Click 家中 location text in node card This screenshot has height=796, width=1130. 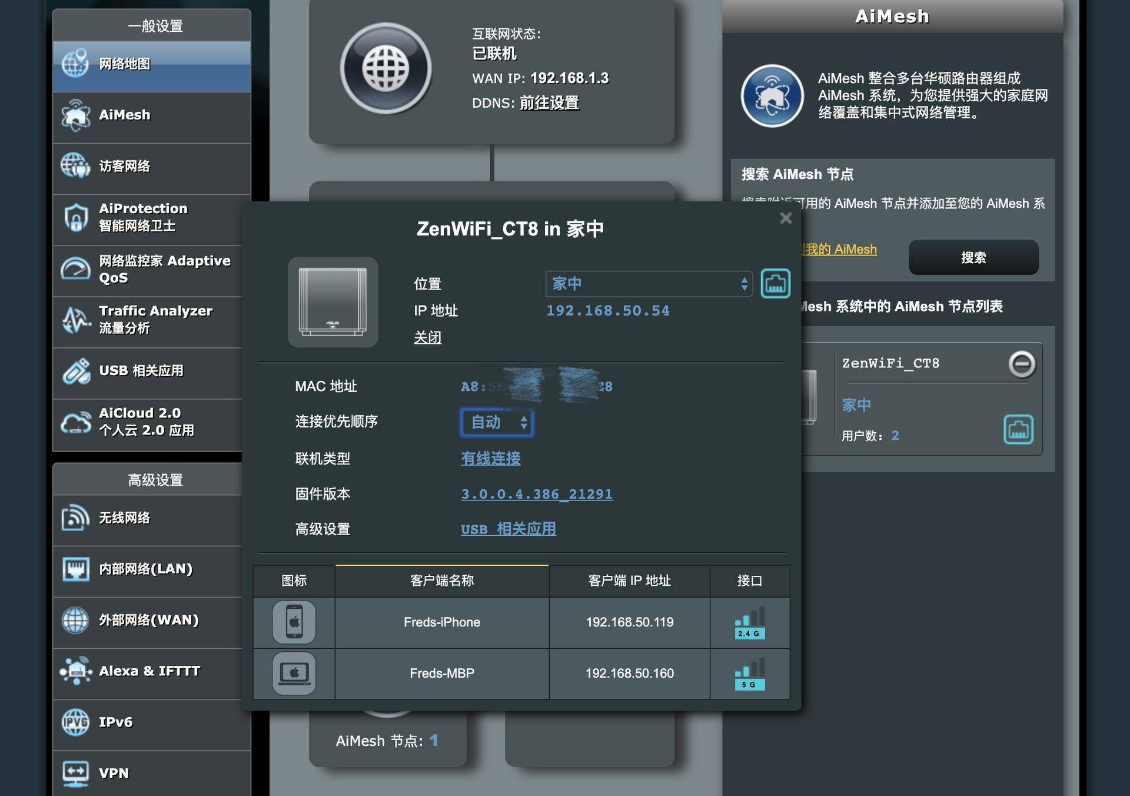856,405
